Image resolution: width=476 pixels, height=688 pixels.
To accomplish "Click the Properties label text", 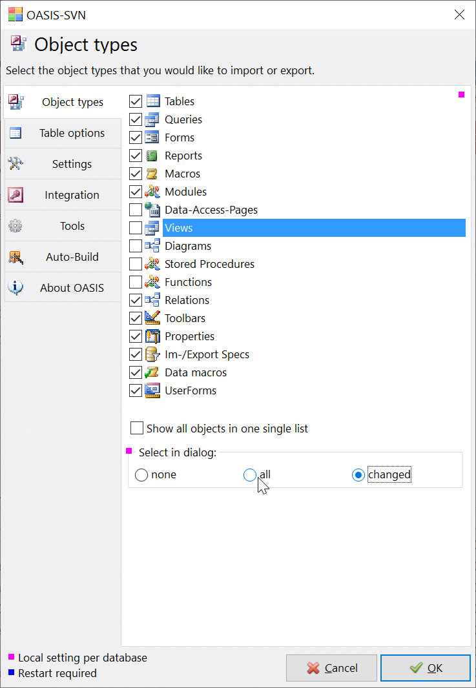I will tap(190, 336).
